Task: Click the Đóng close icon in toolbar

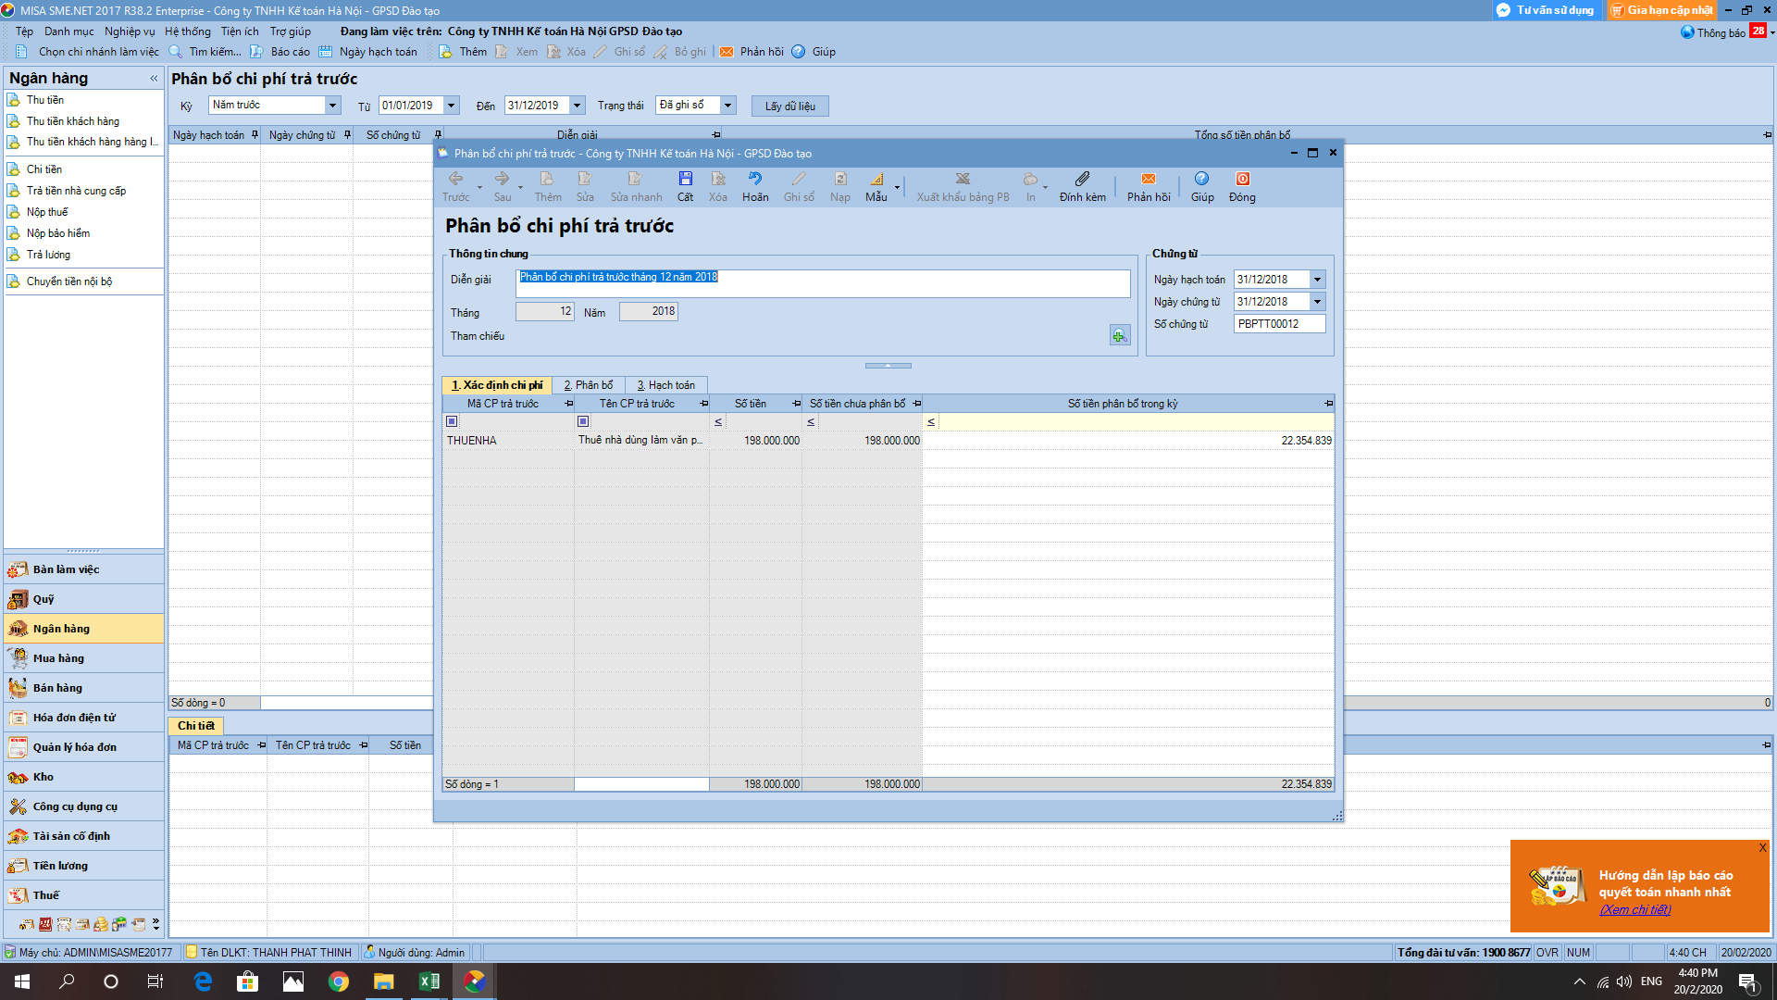Action: coord(1242,180)
